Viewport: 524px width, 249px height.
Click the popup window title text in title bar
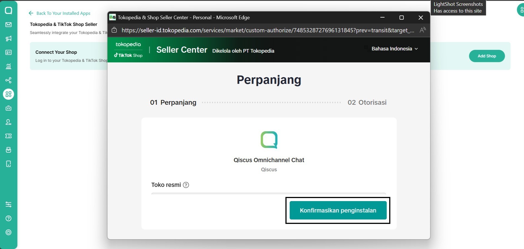[184, 18]
